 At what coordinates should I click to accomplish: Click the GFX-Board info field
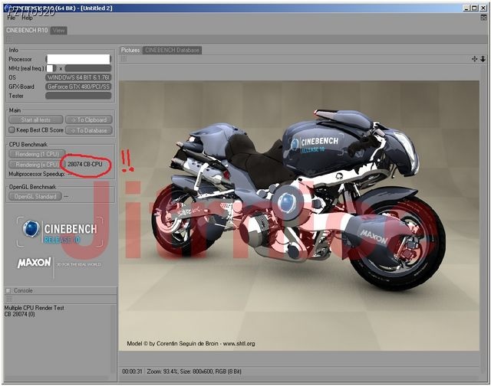pyautogui.click(x=78, y=87)
